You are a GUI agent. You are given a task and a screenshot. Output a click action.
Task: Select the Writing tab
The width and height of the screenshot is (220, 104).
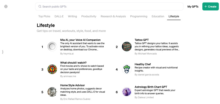[x=72, y=17]
